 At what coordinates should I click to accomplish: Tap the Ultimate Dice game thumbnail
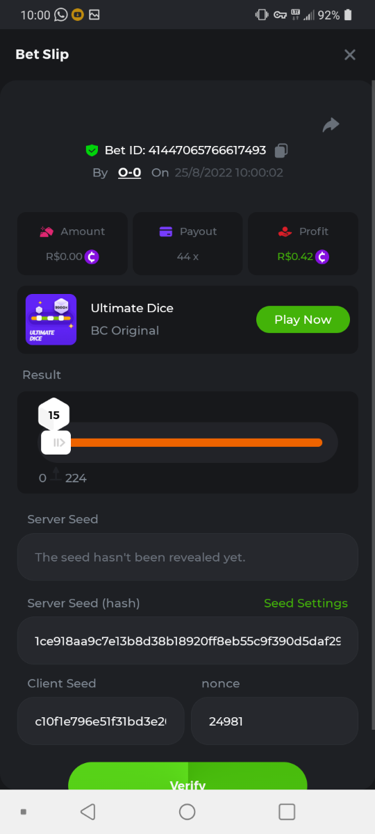(51, 320)
